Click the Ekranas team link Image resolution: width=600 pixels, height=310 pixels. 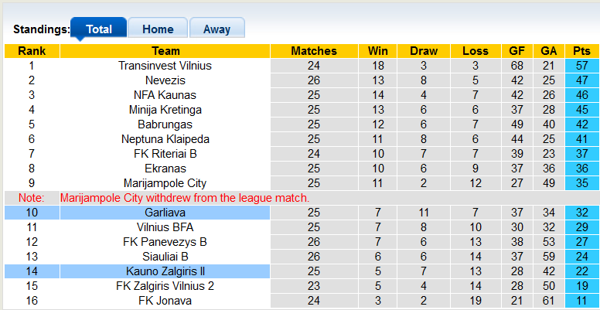pyautogui.click(x=165, y=169)
